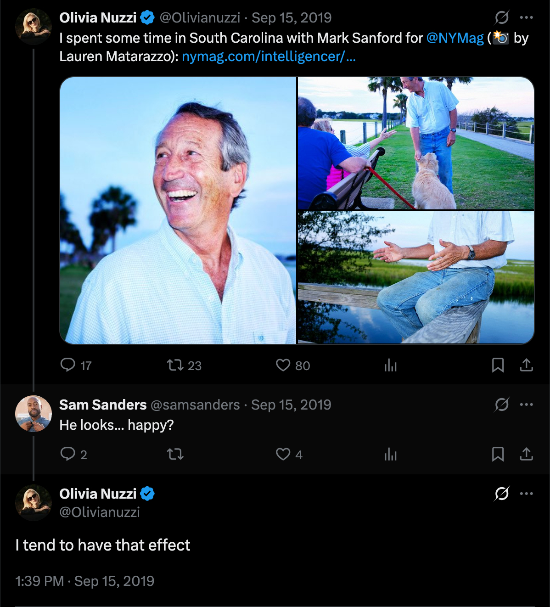This screenshot has height=607, width=550.
Task: Open more options on "I tend to have that effect"
Action: point(526,494)
